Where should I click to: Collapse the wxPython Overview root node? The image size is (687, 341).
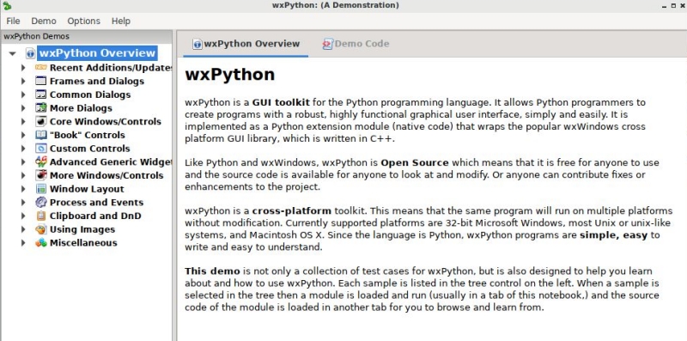pos(12,53)
